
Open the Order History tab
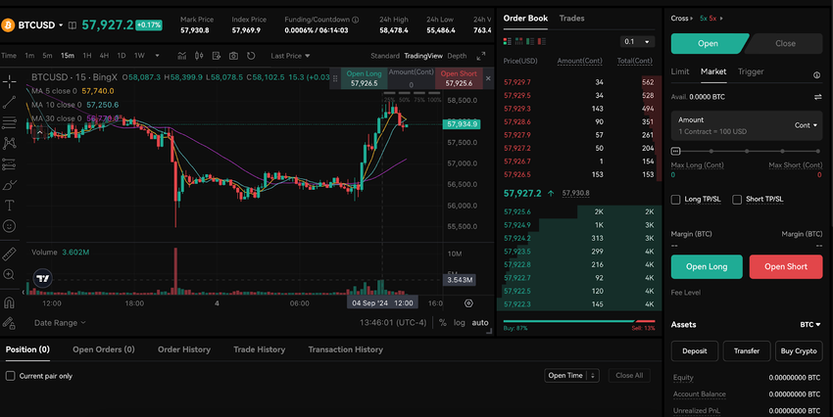tap(184, 349)
